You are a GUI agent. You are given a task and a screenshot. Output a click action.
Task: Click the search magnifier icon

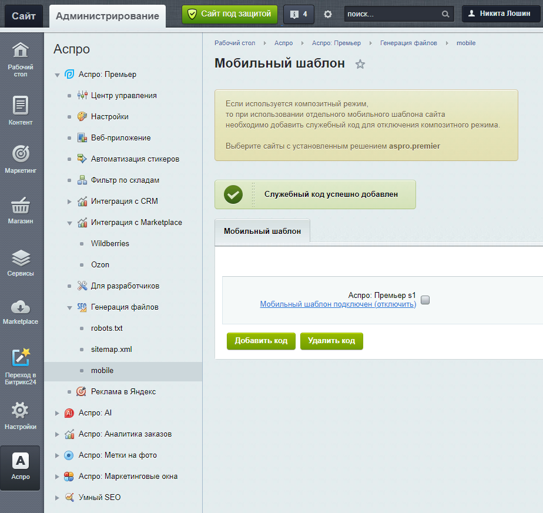click(445, 14)
